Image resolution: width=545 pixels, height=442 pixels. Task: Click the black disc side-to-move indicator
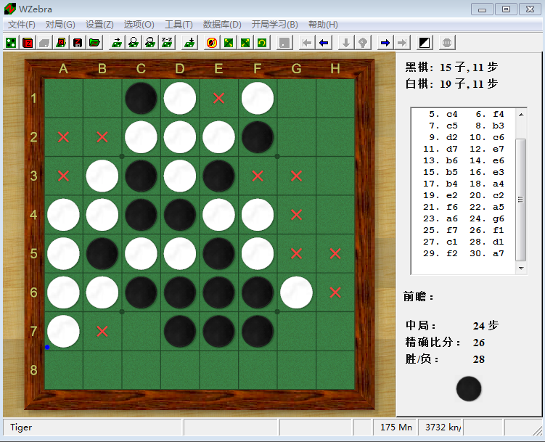pyautogui.click(x=469, y=389)
